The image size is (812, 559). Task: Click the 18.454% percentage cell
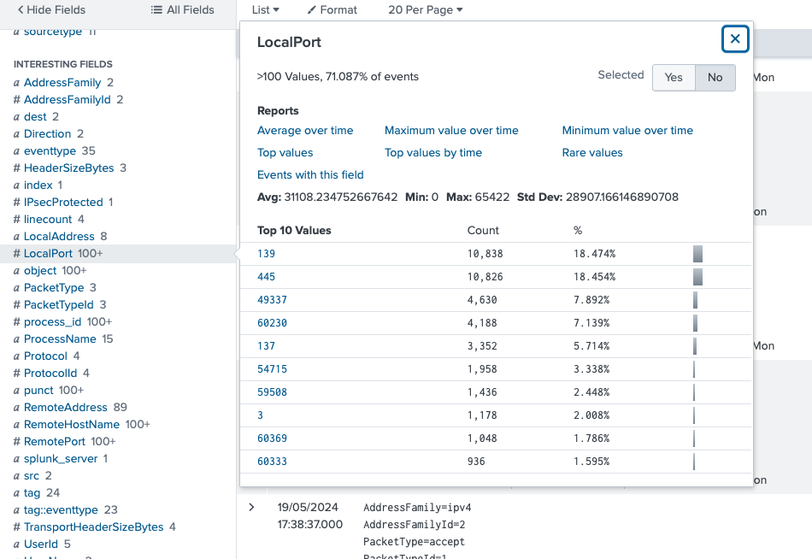[594, 277]
